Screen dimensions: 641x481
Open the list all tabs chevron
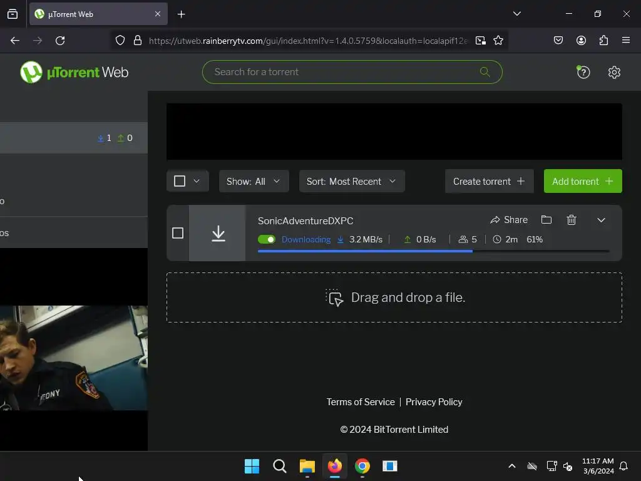pos(516,14)
